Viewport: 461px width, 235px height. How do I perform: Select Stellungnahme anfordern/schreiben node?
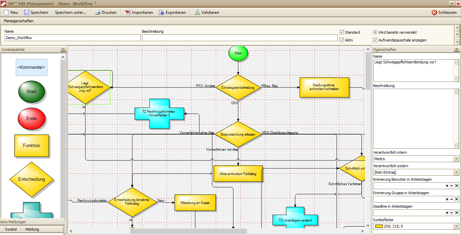324,87
